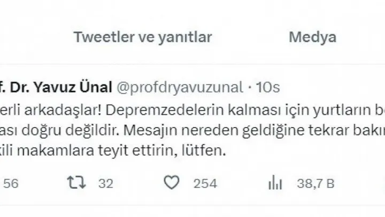Screen dimensions: 385x217
Task: Switch to the Tweetler ve yanıtlar tab
Action: [143, 37]
